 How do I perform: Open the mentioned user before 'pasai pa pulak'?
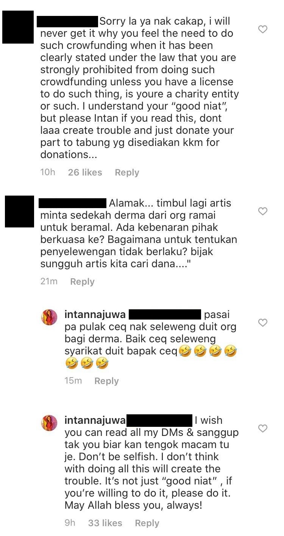165,315
